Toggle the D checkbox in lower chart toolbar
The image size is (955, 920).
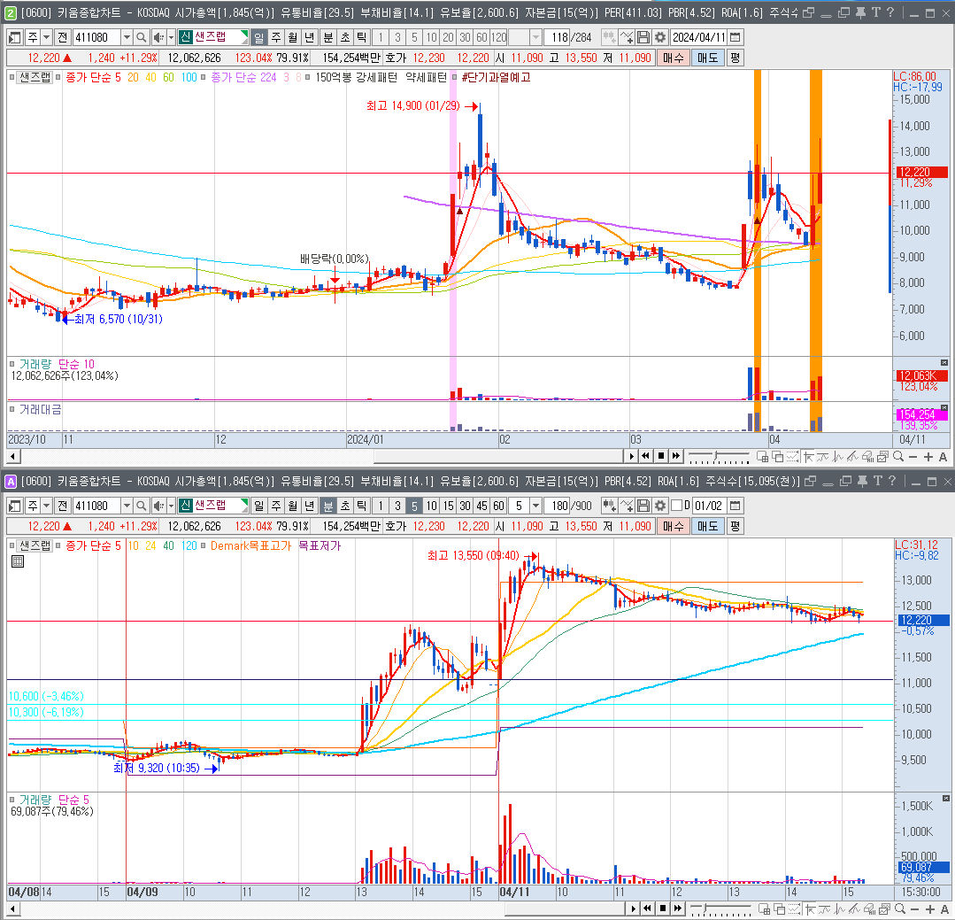pos(676,506)
